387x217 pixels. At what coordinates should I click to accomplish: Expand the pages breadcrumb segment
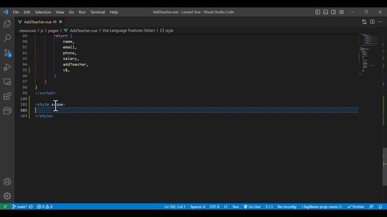click(x=53, y=31)
